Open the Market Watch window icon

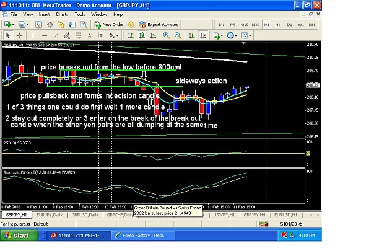click(38, 24)
